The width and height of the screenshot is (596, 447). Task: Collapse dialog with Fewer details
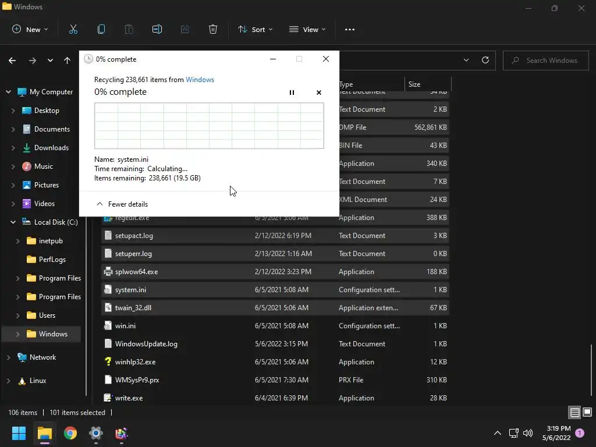[x=122, y=204]
